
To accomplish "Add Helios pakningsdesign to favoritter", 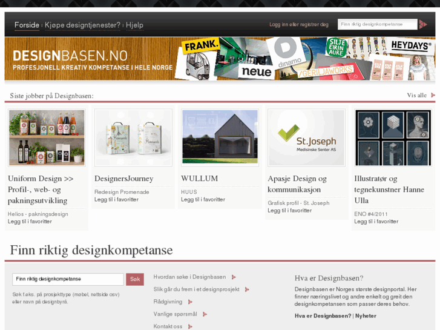I will [30, 221].
